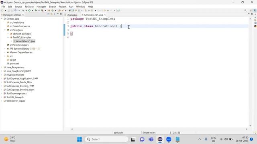257x144 pixels.
Task: Open the Package Explorer View Menu
Action: tap(55, 14)
